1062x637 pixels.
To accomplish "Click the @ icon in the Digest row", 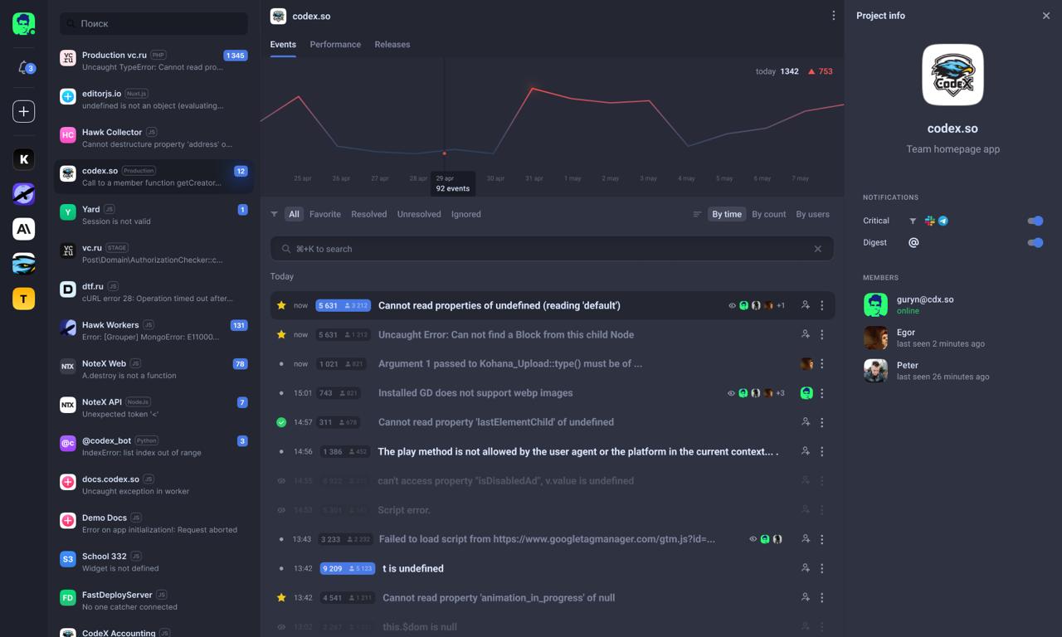I will [914, 242].
